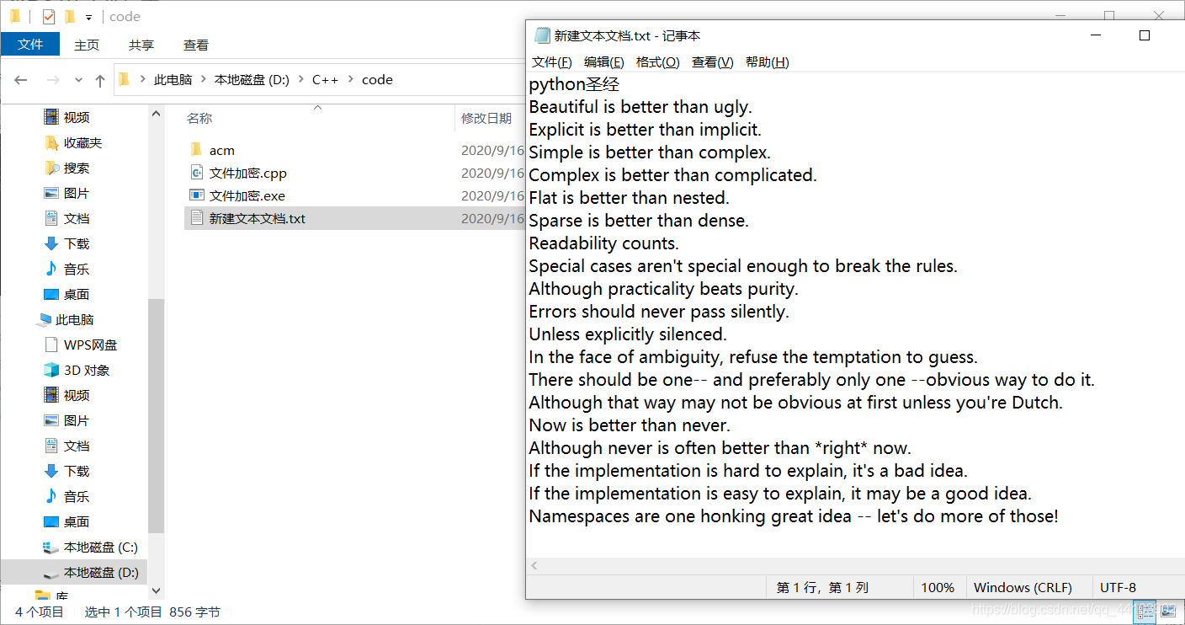Click the navigation pane vertical scrollbar thumb

pos(156,416)
